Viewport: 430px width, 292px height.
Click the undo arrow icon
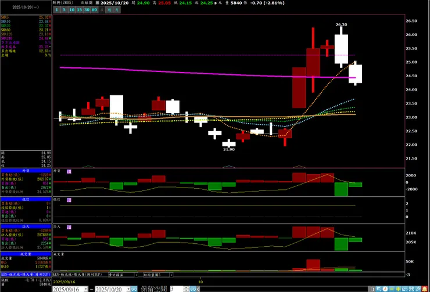pyautogui.click(x=404, y=289)
